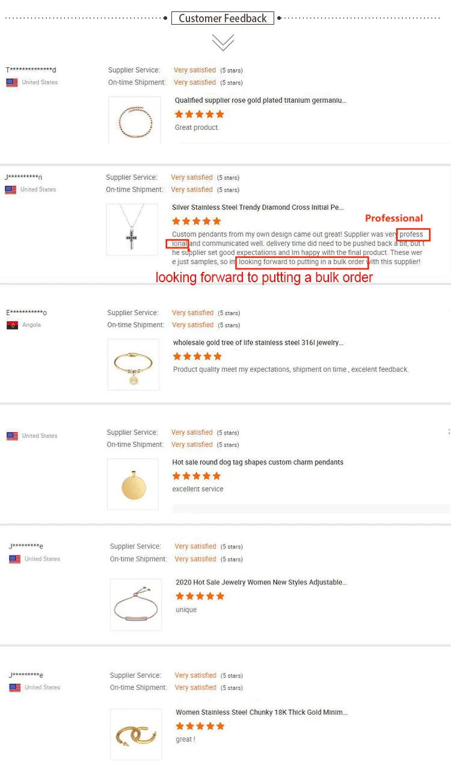Open the adjustable bracelet product thumbnail
Image resolution: width=451 pixels, height=764 pixels.
tap(136, 605)
